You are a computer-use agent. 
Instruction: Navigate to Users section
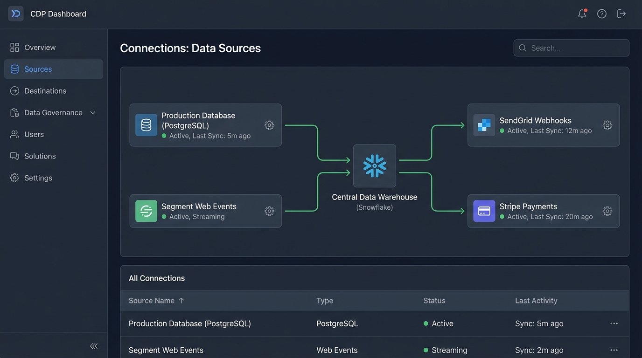click(x=34, y=134)
